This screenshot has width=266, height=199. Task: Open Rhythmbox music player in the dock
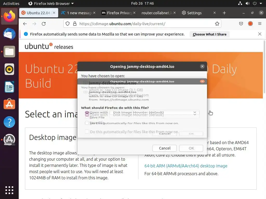pos(9,69)
